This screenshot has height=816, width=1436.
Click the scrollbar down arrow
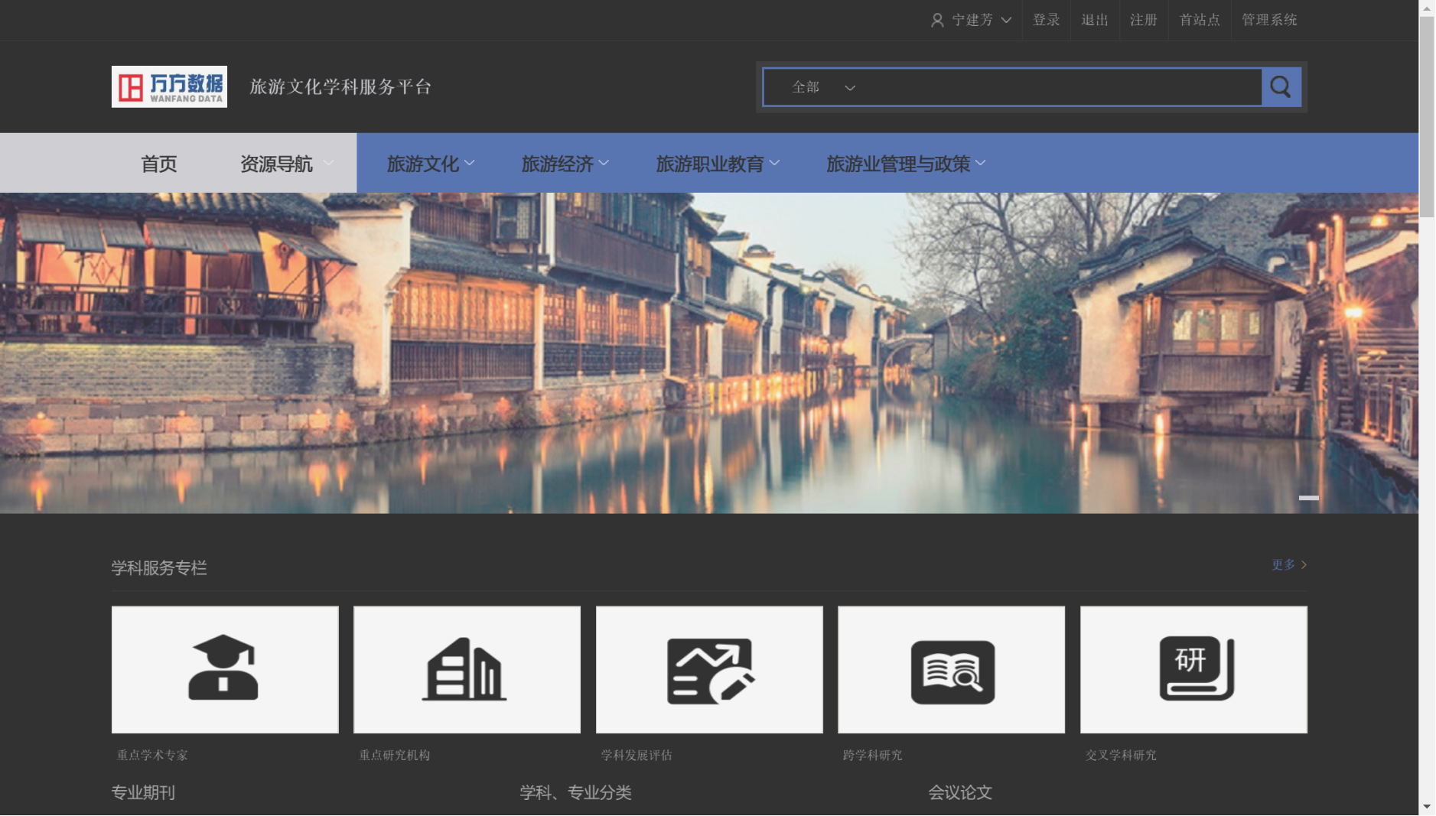point(1427,807)
